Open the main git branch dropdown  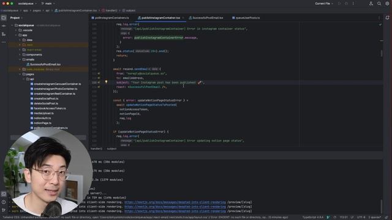48,4
